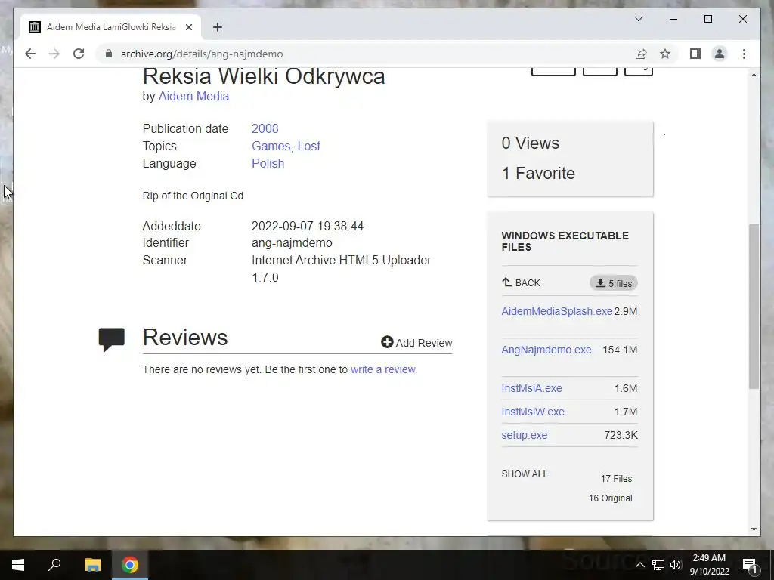Close the Aidem Media tab
The image size is (774, 580).
click(x=188, y=27)
